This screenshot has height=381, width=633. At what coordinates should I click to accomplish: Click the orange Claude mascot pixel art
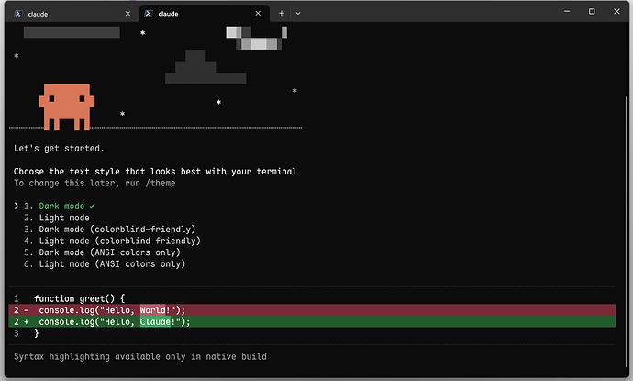(x=67, y=107)
